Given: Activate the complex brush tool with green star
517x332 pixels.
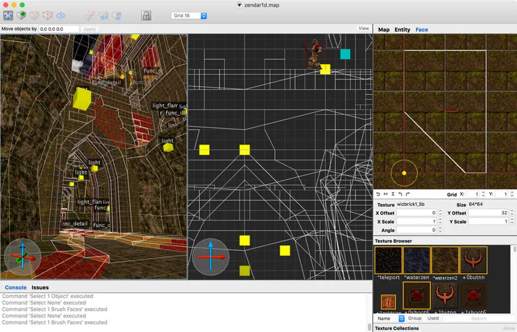Looking at the screenshot, I should coord(21,15).
